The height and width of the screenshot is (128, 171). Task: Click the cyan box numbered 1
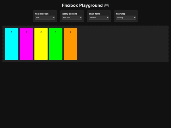(x=12, y=44)
